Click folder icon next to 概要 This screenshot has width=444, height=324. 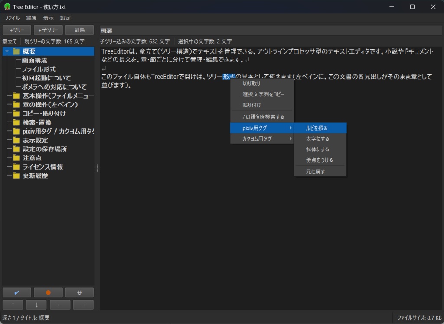point(16,51)
